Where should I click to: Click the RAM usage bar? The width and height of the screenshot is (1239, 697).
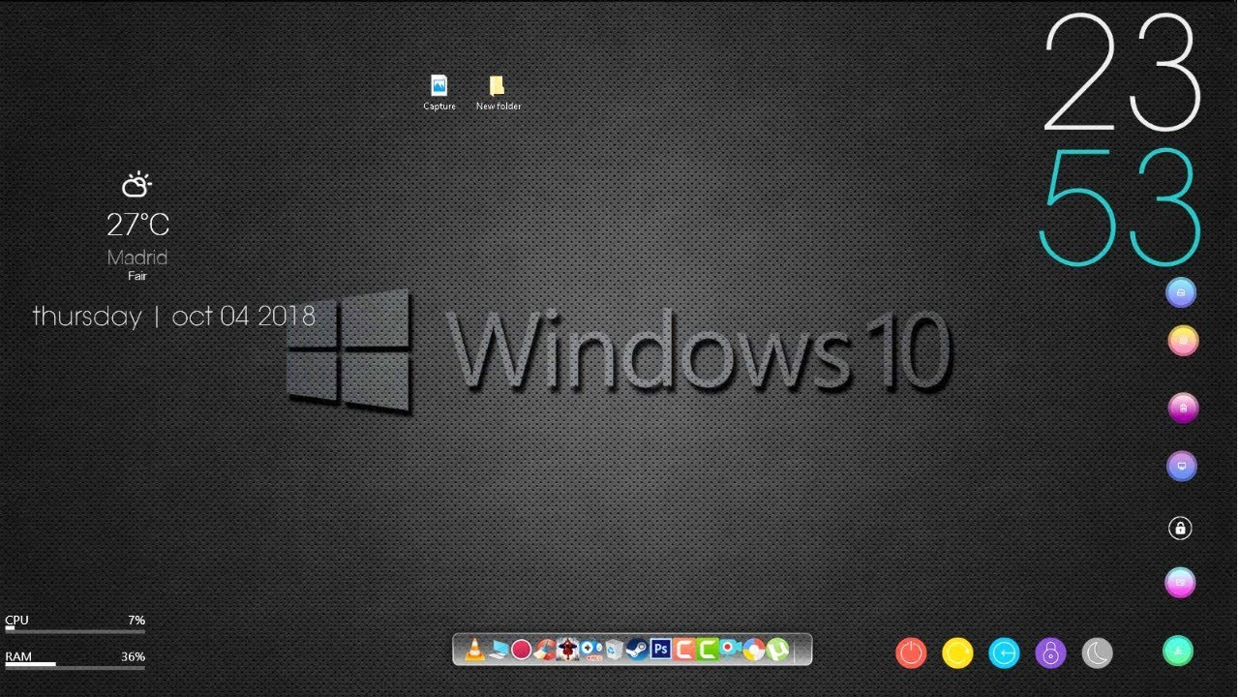pyautogui.click(x=76, y=666)
